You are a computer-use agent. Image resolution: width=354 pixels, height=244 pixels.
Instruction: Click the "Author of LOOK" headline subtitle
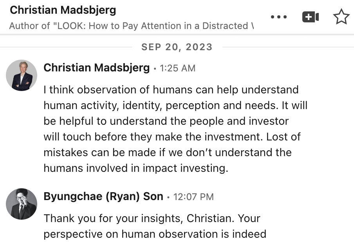tap(132, 26)
